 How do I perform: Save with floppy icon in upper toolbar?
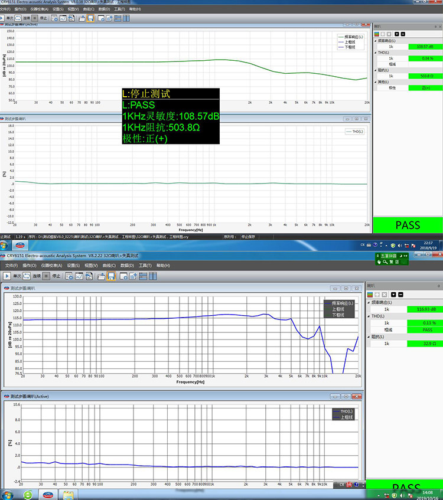[90, 18]
